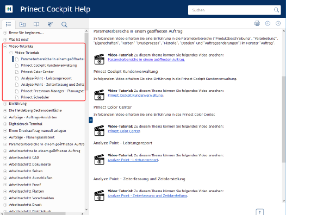Open 'Prinect Color Center' tree entry
The image size is (329, 215).
(37, 72)
